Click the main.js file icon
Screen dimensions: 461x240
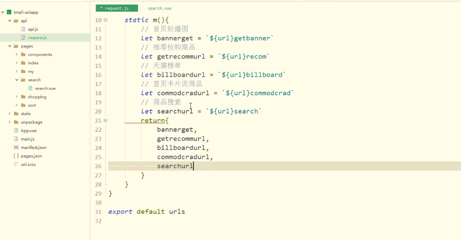[x=16, y=139]
